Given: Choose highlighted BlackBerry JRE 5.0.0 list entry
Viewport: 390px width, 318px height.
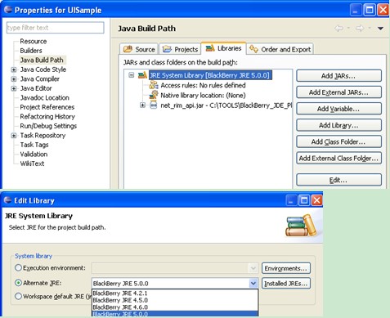Looking at the screenshot, I should coord(175,314).
